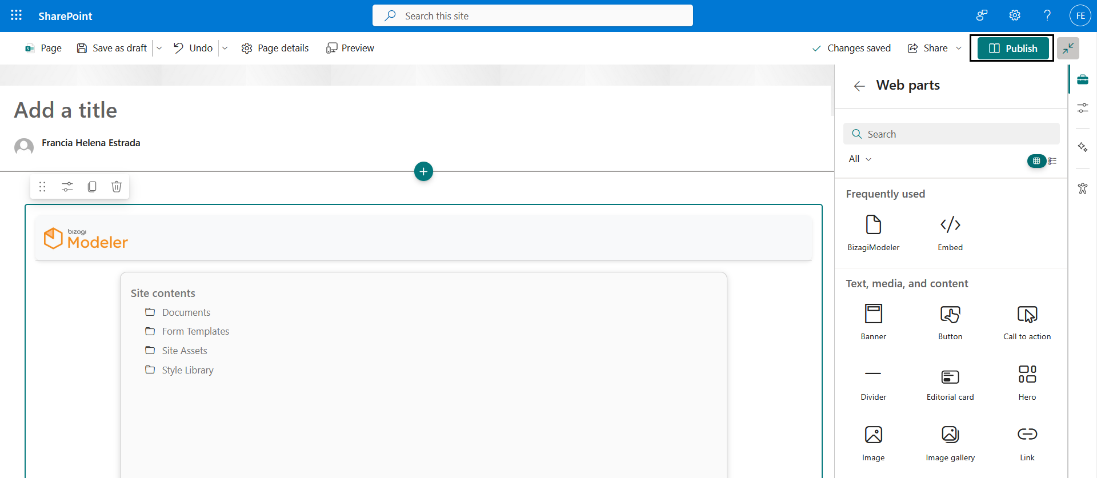Focus the Search this site box

click(x=533, y=15)
